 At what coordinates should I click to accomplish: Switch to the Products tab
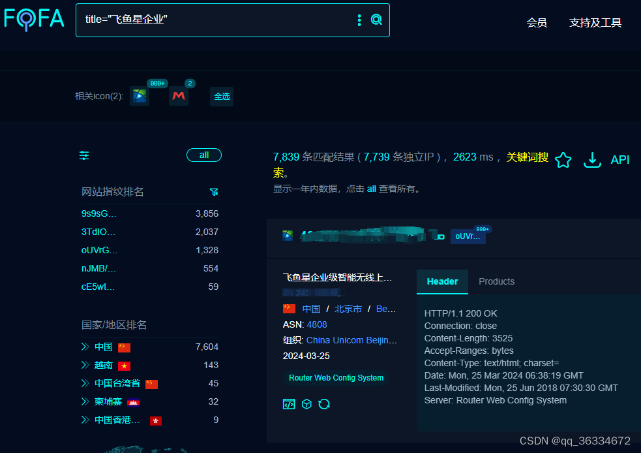[496, 281]
